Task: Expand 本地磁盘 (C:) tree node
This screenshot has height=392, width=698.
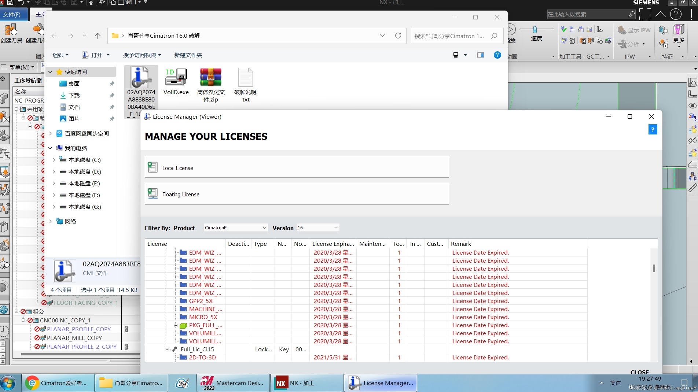Action: click(x=54, y=160)
